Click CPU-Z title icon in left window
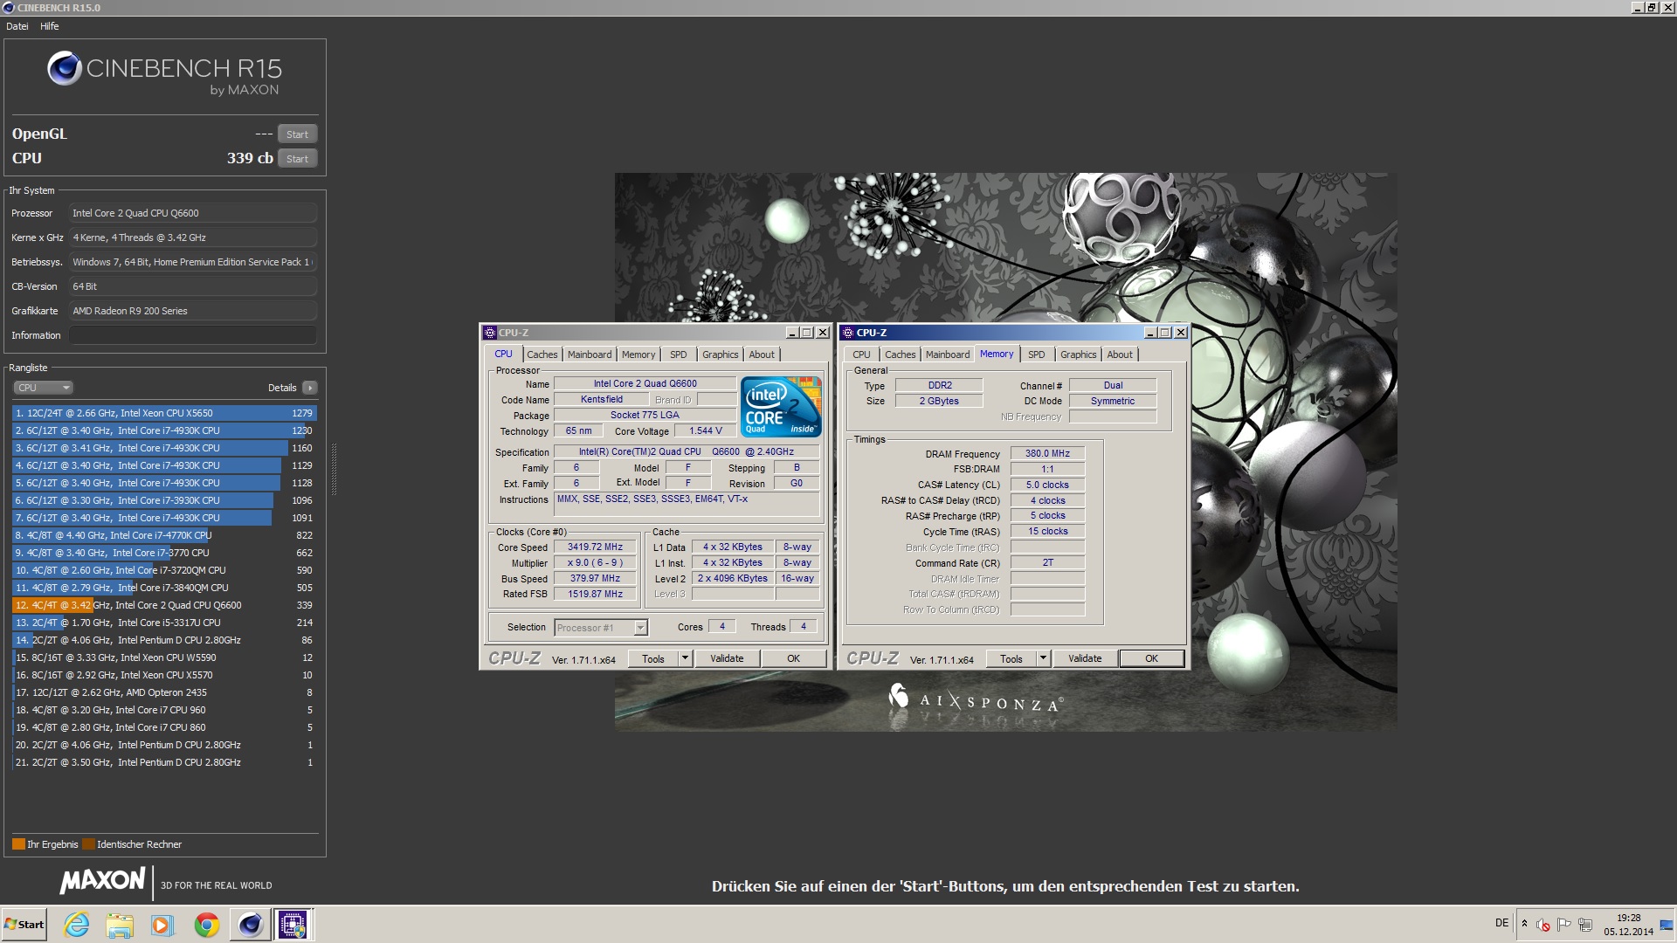The height and width of the screenshot is (943, 1677). (490, 333)
